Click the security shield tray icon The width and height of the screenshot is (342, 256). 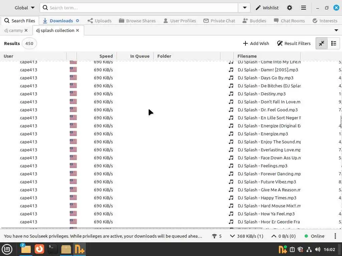pyautogui.click(x=300, y=249)
